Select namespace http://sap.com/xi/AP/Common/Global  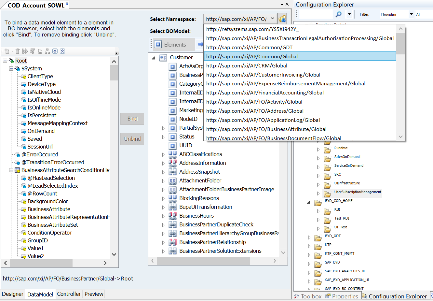pos(300,56)
